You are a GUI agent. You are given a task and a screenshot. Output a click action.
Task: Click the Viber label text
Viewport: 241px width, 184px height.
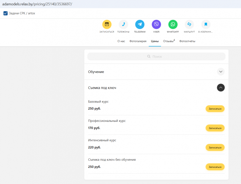[156, 32]
